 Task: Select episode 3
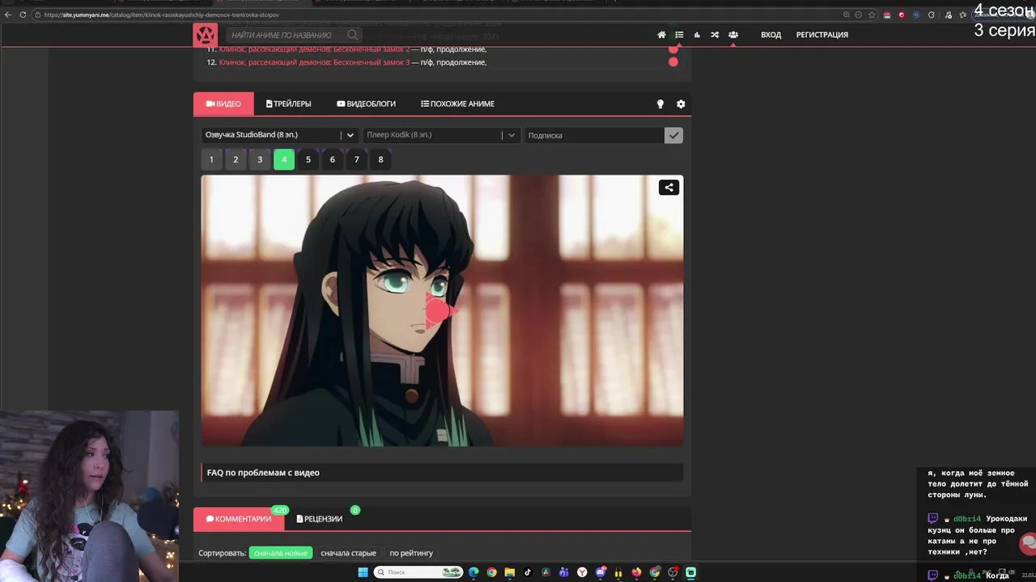click(x=260, y=159)
